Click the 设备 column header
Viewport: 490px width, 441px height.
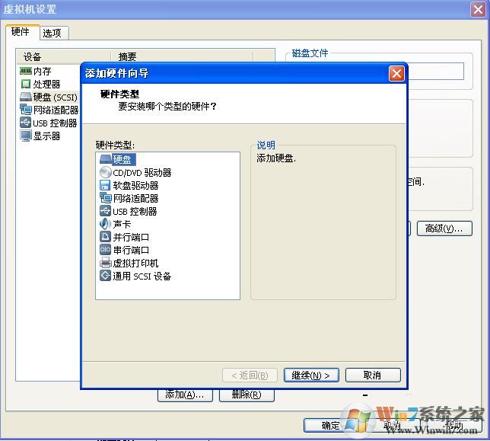64,56
